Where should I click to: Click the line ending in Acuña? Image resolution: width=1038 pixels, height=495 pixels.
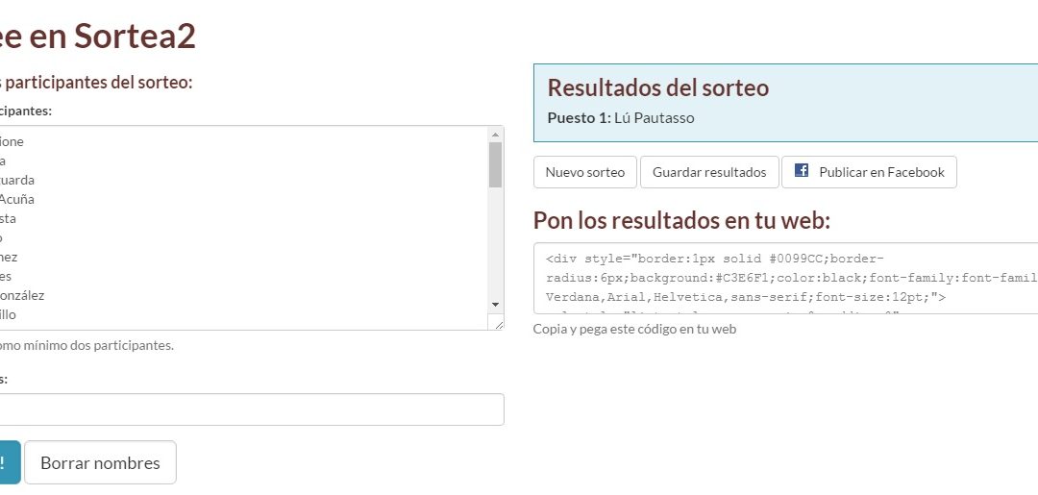[x=17, y=199]
